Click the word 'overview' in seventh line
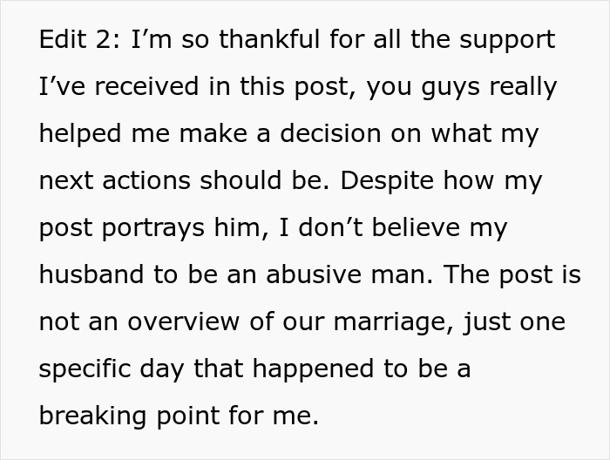 [184, 322]
